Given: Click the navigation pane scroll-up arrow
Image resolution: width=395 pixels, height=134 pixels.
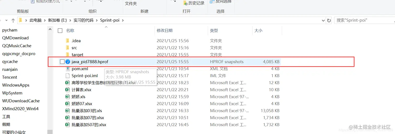Looking at the screenshot, I should (x=50, y=30).
